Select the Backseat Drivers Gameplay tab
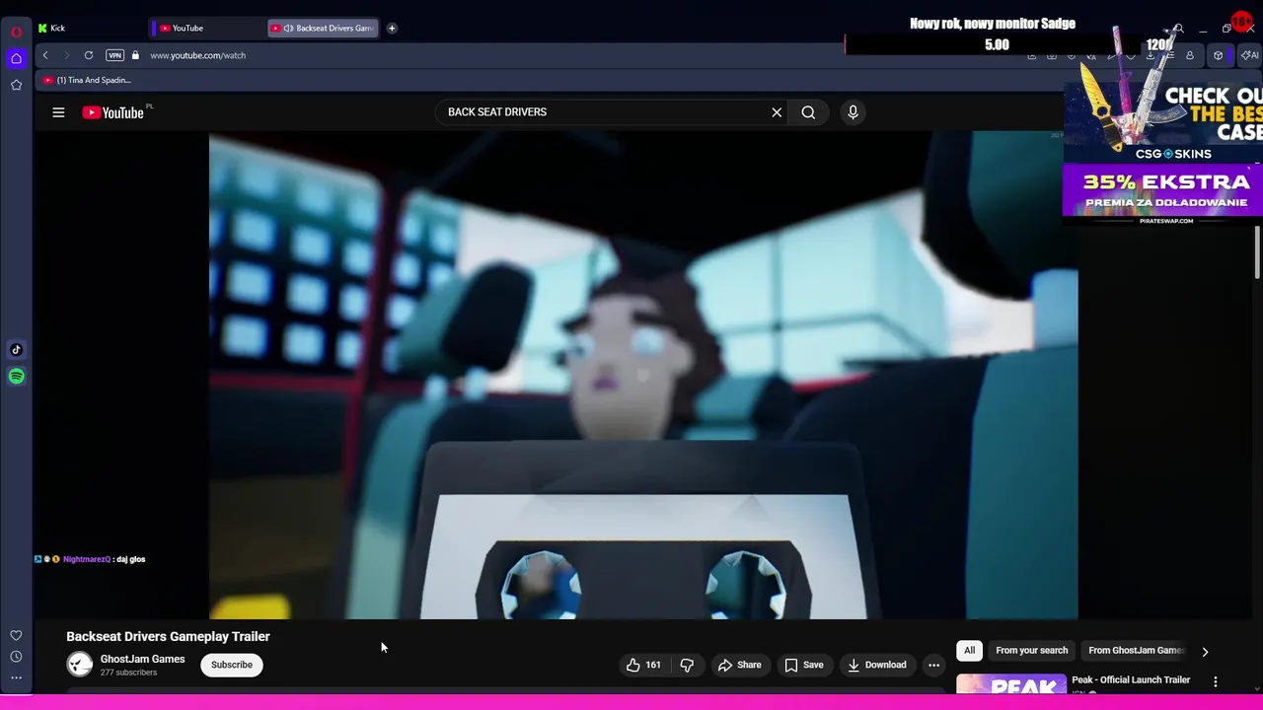 pyautogui.click(x=324, y=28)
